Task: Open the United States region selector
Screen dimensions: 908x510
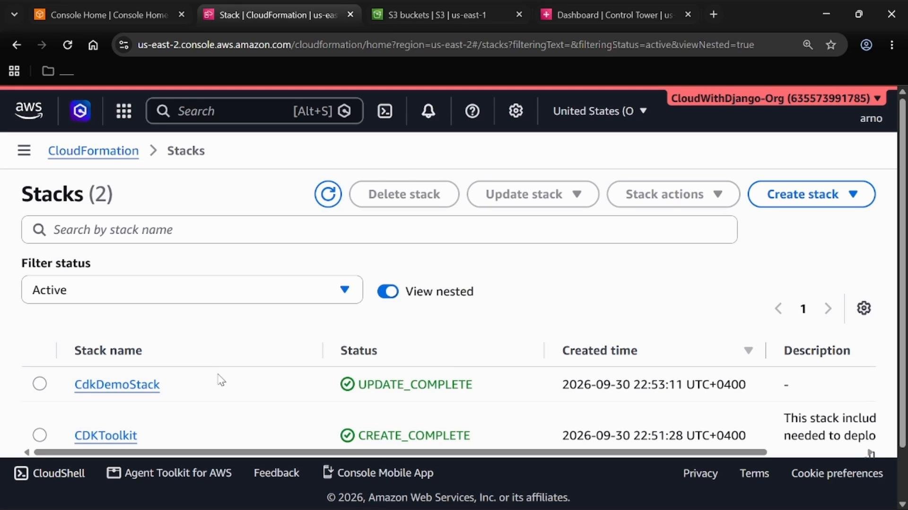Action: [600, 111]
